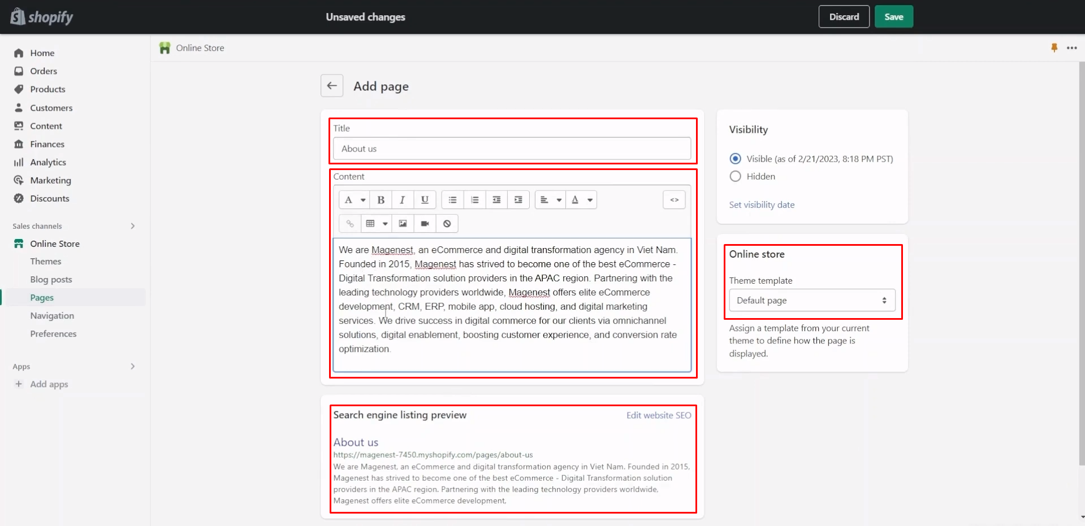Click the Customers person icon
1085x526 pixels.
pyautogui.click(x=19, y=107)
